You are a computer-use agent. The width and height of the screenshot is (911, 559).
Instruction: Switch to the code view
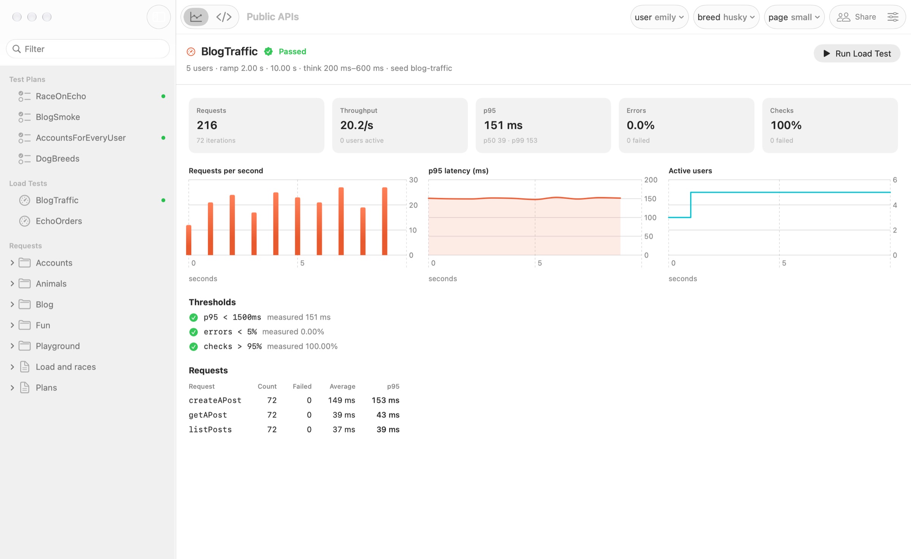pos(224,17)
